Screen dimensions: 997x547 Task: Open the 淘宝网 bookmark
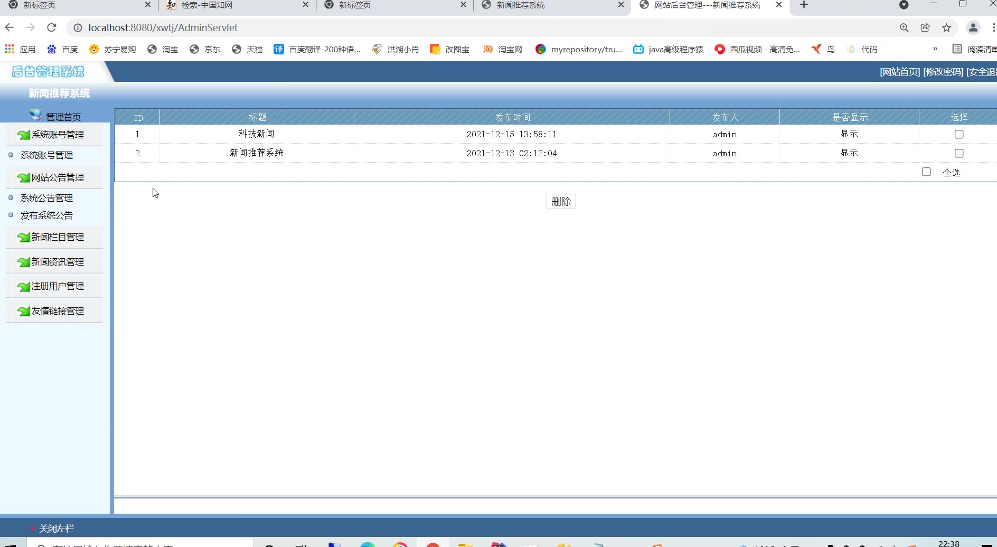[502, 49]
